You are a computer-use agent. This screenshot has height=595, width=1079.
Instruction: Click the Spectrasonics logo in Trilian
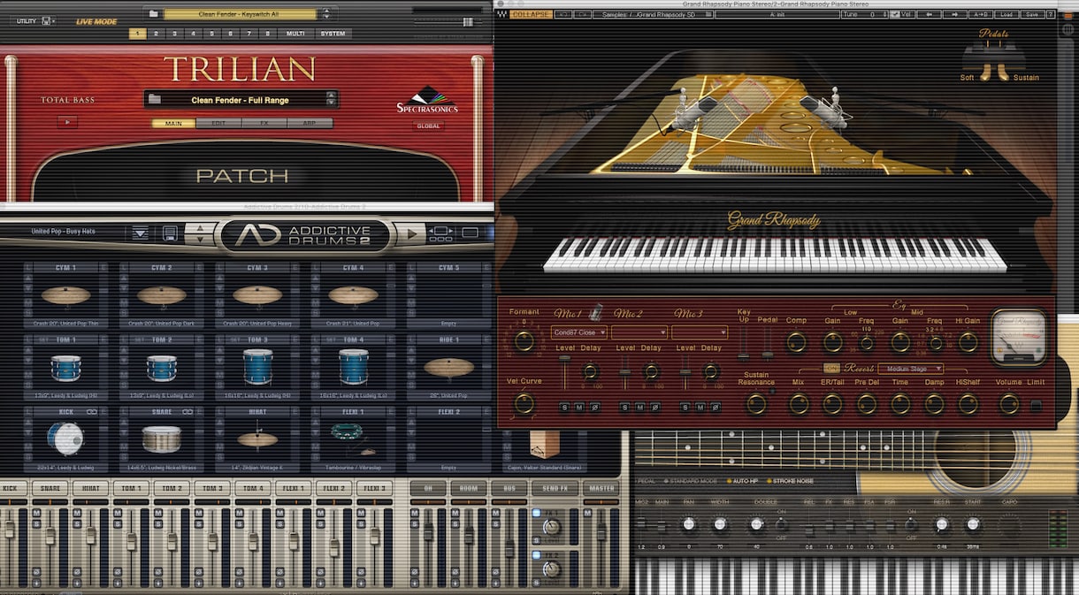[x=427, y=99]
